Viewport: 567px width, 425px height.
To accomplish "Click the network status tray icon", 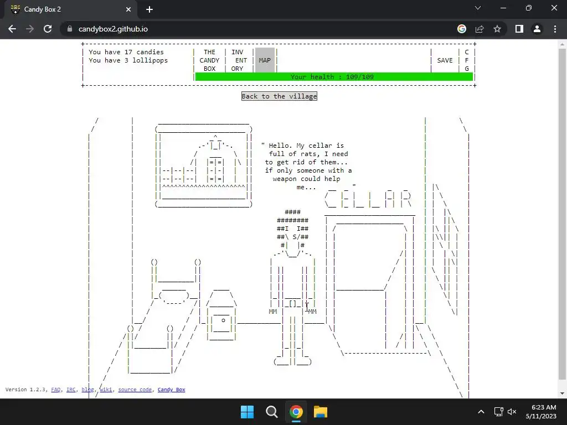I will pos(499,412).
